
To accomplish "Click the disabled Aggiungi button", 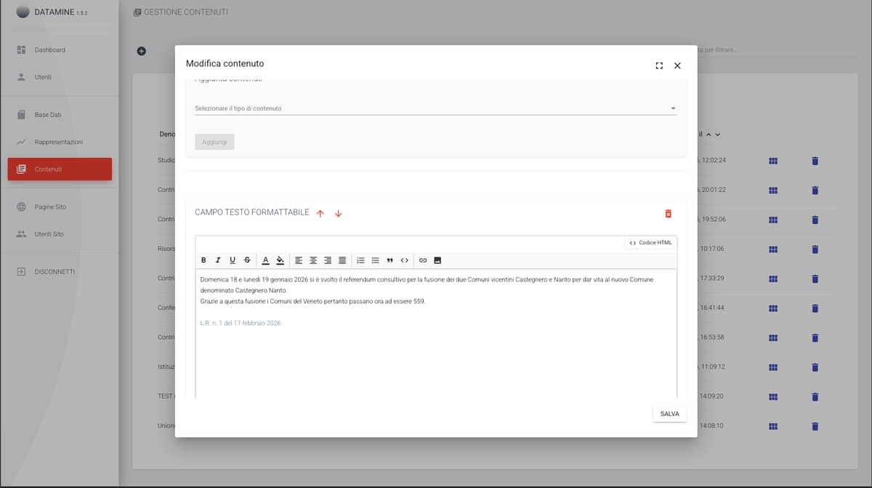I will 214,142.
